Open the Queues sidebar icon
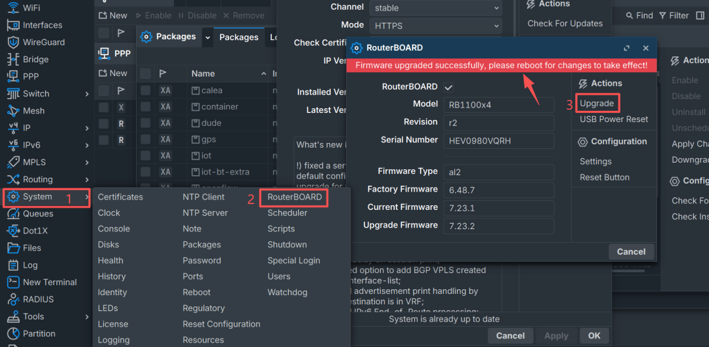This screenshot has height=347, width=709. (x=14, y=213)
